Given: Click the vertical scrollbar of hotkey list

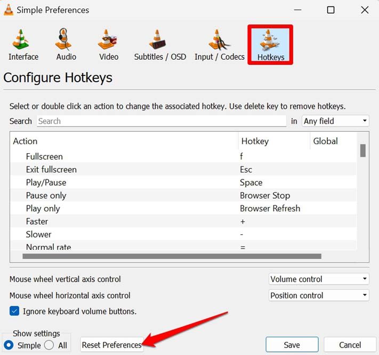Looking at the screenshot, I should pos(363,151).
